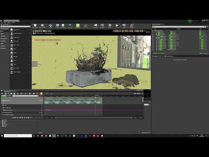Screen dimensions: 209x157
Task: Click the Windows taskbar search box
Action: tap(18, 136)
